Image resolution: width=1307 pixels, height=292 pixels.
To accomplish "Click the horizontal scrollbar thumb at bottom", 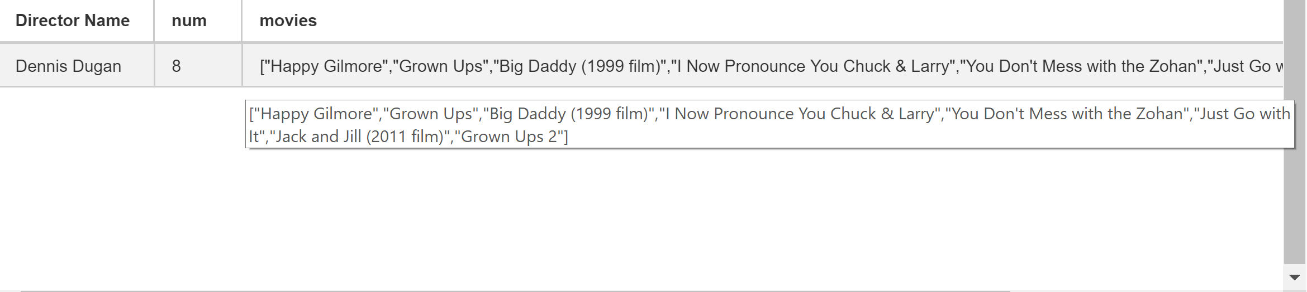I will pos(515,290).
